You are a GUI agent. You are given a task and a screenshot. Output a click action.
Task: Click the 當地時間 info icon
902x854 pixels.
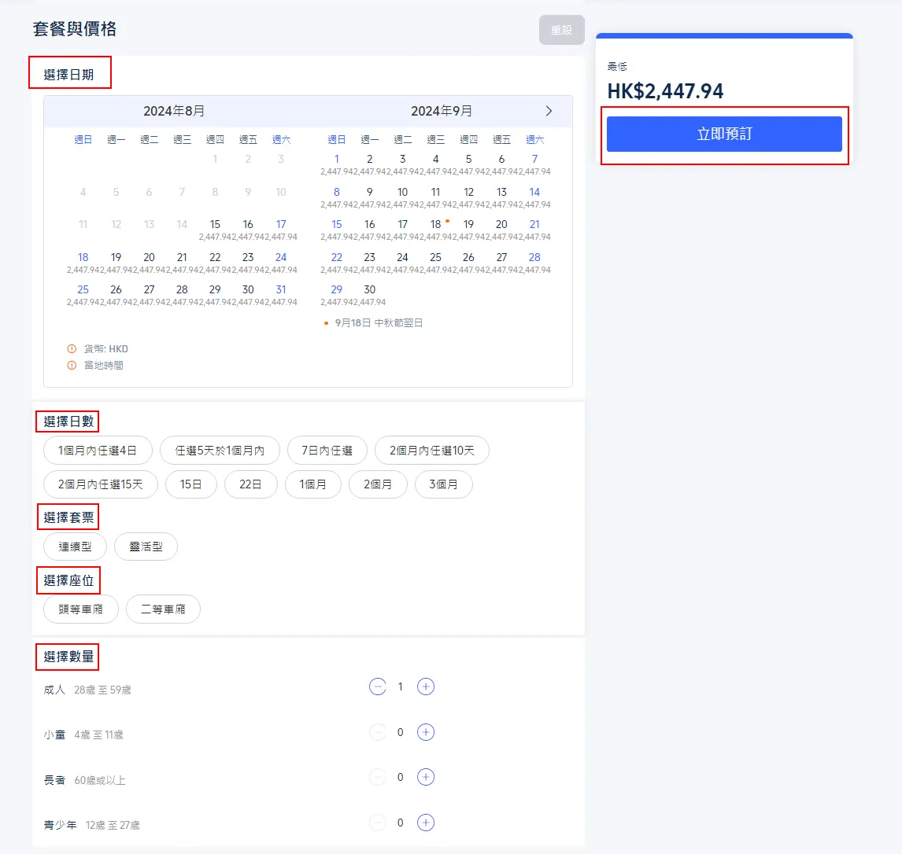tap(72, 366)
